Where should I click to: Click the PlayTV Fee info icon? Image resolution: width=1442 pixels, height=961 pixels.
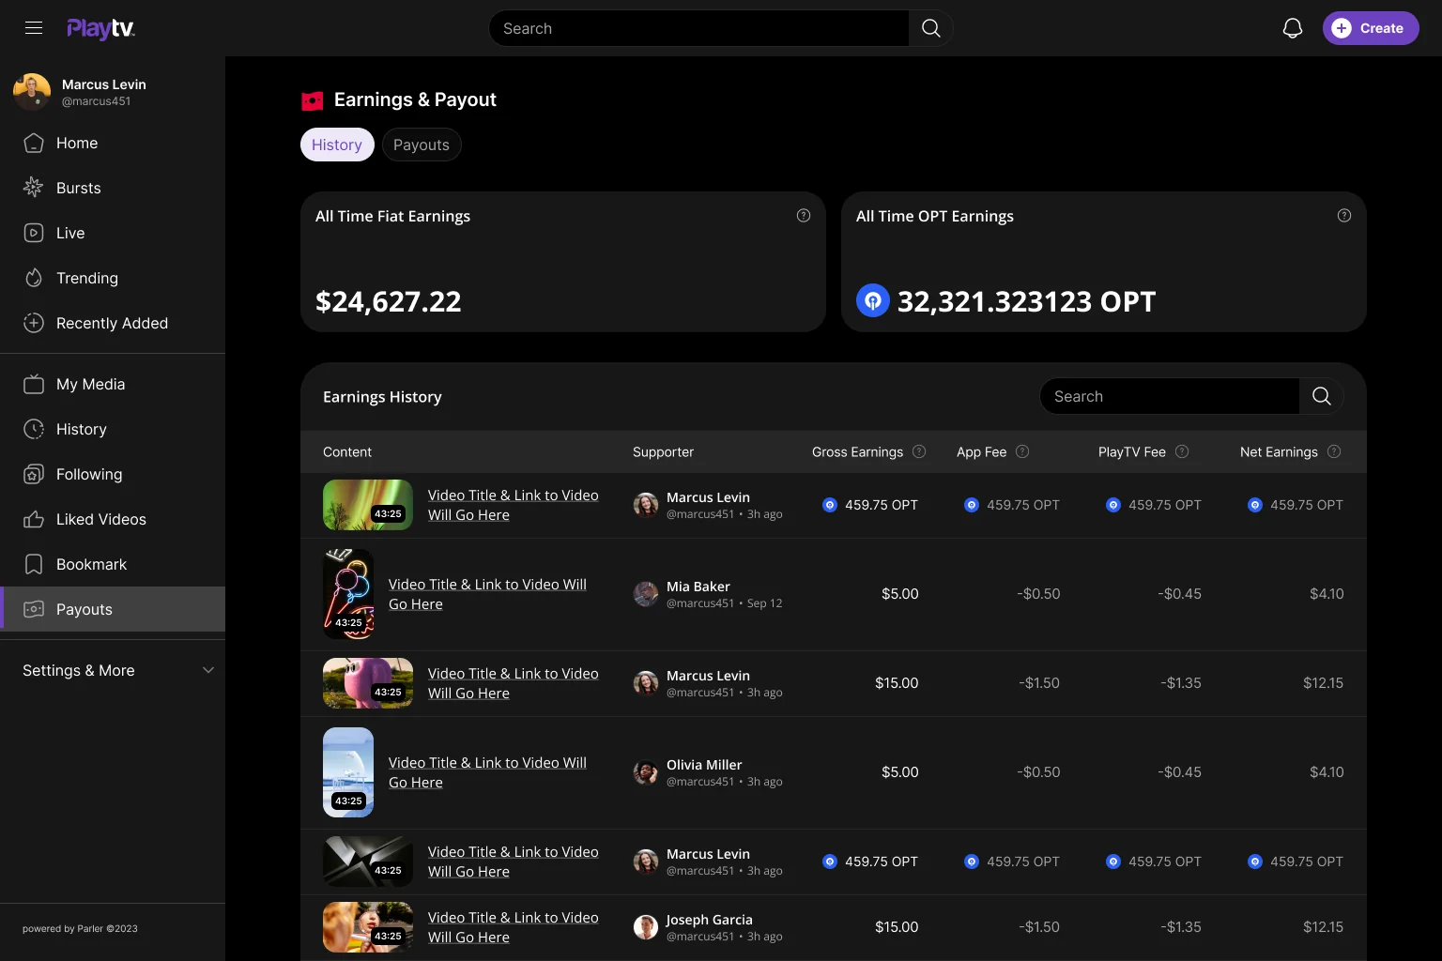click(1182, 451)
